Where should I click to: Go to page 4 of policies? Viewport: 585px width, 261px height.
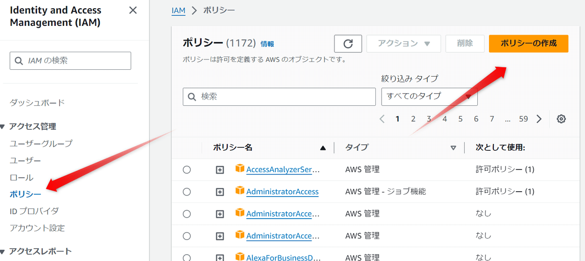(445, 119)
